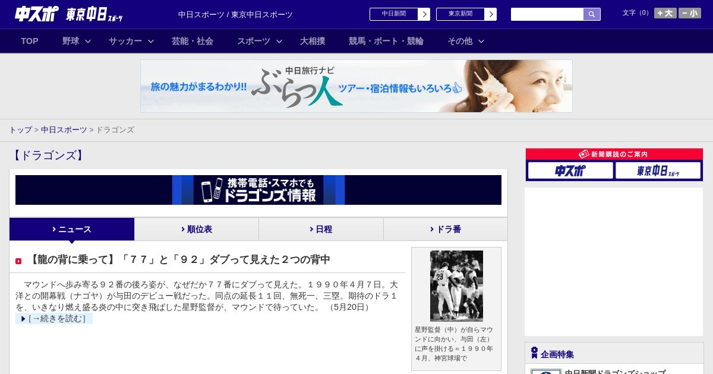Expand the 野球 dropdown chevron

(88, 41)
